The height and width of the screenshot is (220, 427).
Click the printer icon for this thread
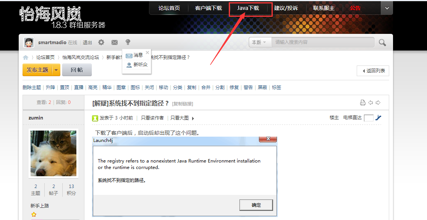click(x=363, y=103)
